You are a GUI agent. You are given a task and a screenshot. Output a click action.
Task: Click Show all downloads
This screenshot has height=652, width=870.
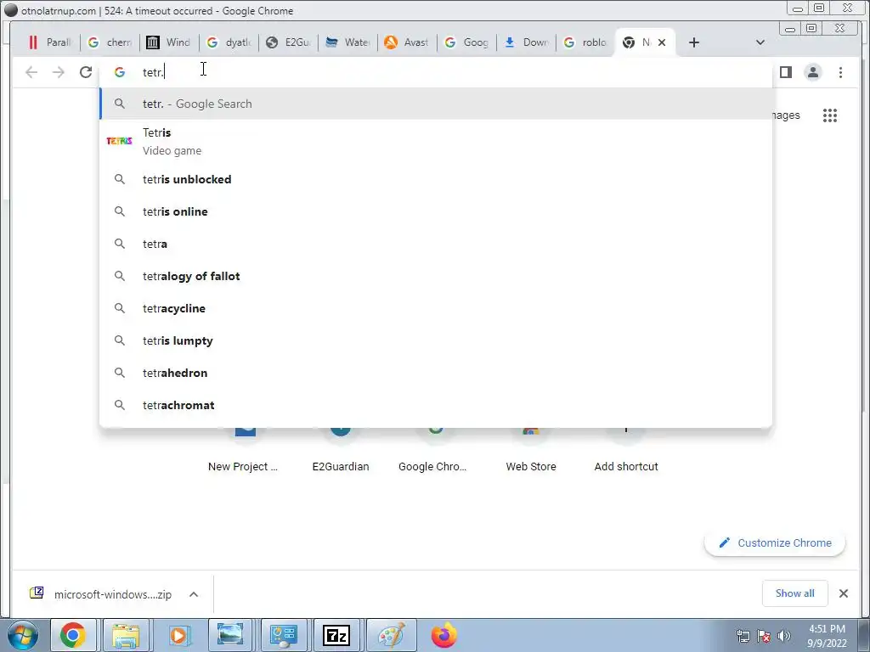(x=794, y=593)
